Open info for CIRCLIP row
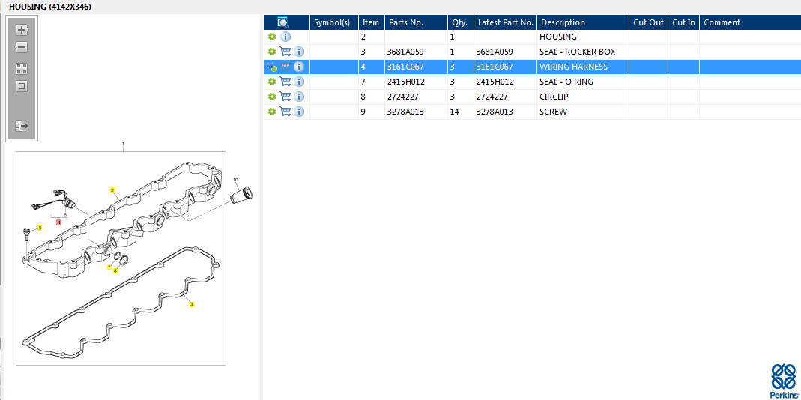Image resolution: width=801 pixels, height=400 pixels. pyautogui.click(x=300, y=96)
